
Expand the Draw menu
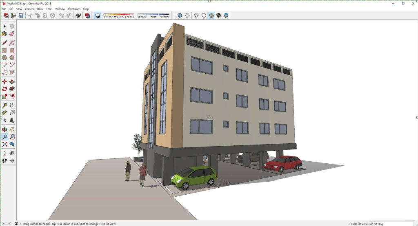[40, 9]
